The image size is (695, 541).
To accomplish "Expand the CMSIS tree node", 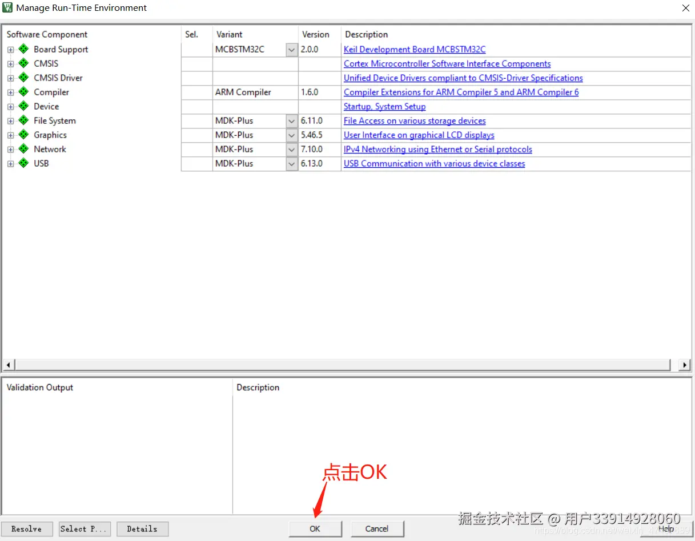I will [x=10, y=64].
